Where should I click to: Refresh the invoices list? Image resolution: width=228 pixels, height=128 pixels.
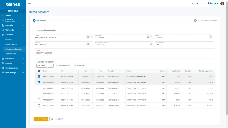pos(51,65)
